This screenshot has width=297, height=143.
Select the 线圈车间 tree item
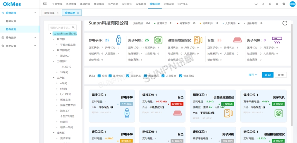coord(65,99)
